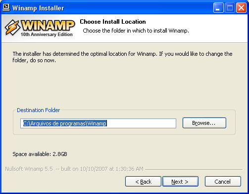Cancel the Winamp installation
Screen dimensions: 249x194
click(223, 182)
